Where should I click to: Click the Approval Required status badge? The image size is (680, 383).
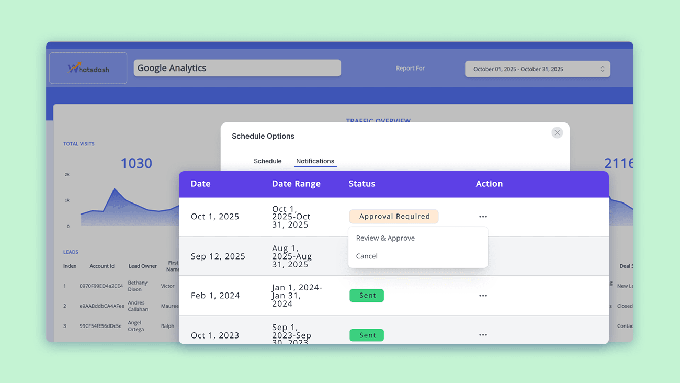coord(393,216)
